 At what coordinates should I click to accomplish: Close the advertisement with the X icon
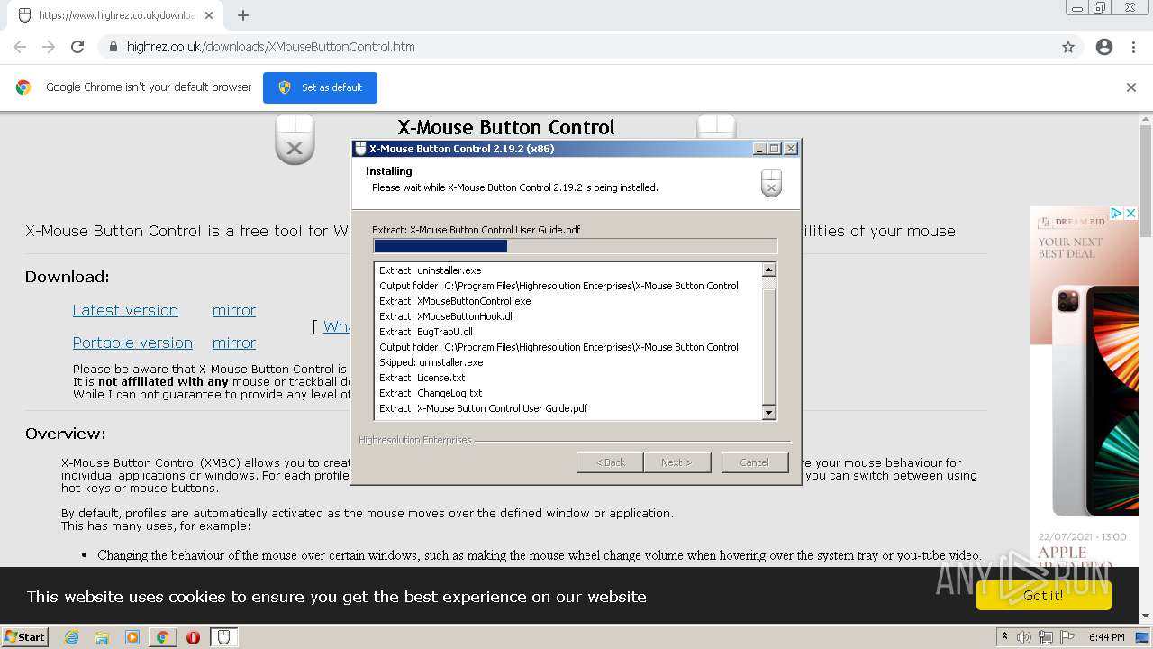pyautogui.click(x=1131, y=214)
